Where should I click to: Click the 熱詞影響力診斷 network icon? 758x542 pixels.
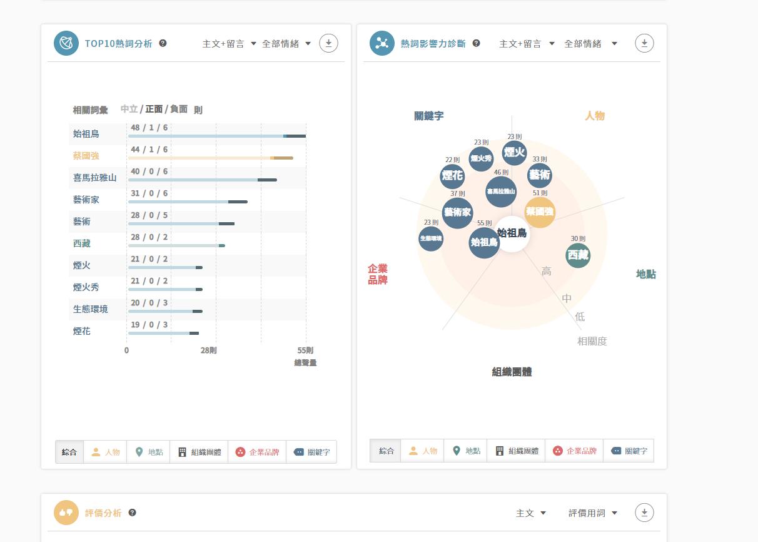point(382,43)
